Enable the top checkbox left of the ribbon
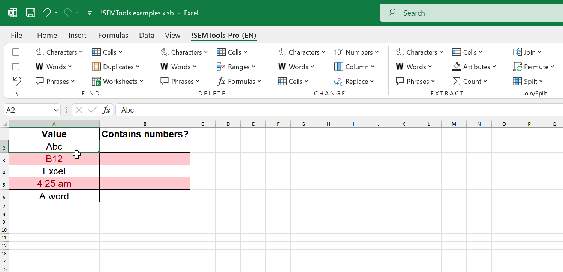 coord(16,52)
